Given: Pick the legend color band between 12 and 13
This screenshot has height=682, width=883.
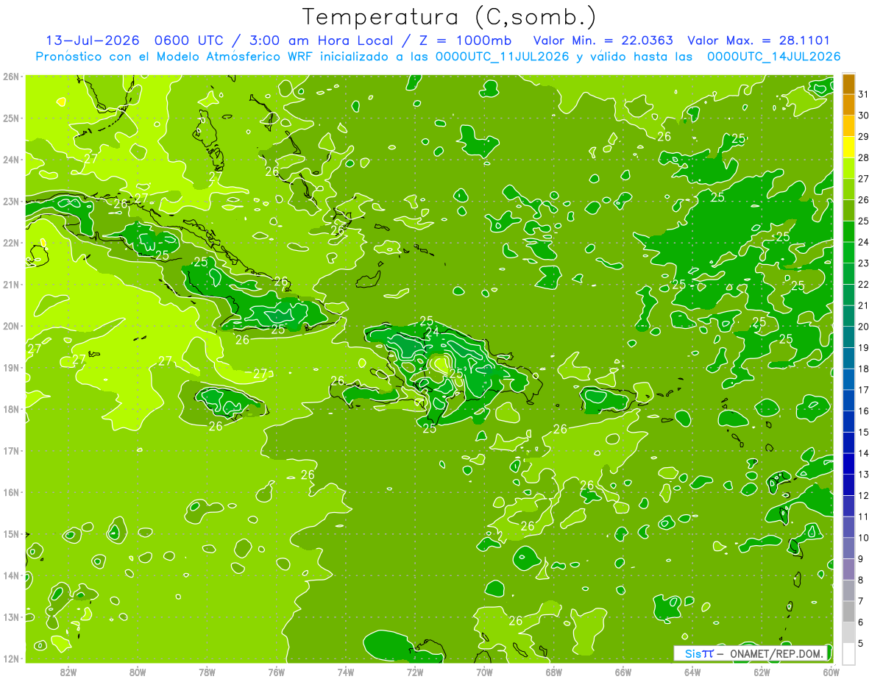Looking at the screenshot, I should click(x=848, y=485).
